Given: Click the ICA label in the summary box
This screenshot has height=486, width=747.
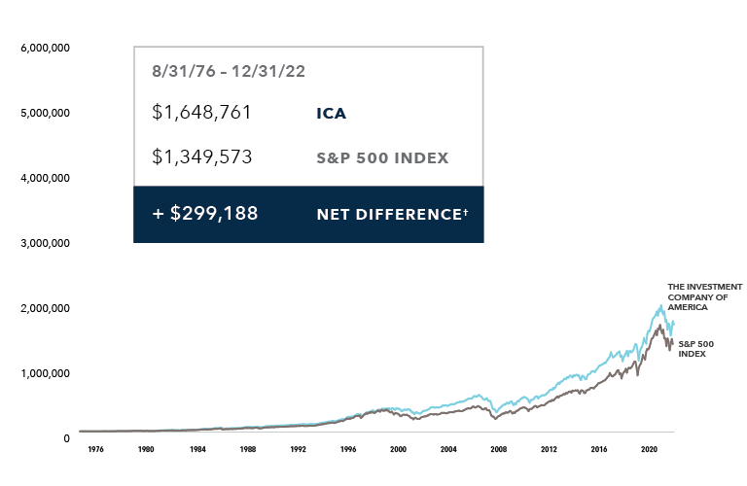Looking at the screenshot, I should pos(331,114).
